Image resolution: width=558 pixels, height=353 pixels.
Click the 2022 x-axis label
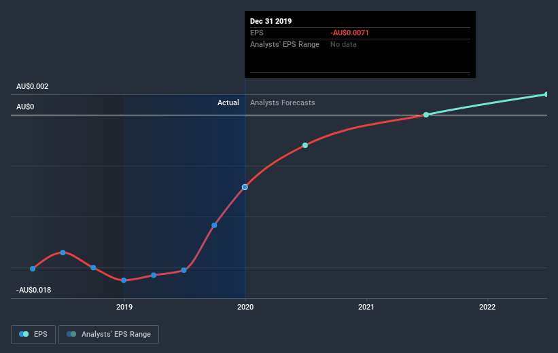click(x=487, y=307)
